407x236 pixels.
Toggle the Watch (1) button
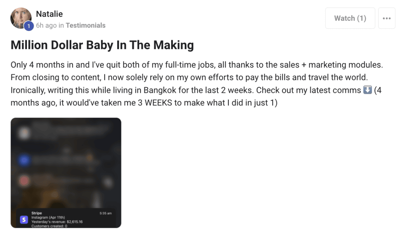pos(350,18)
